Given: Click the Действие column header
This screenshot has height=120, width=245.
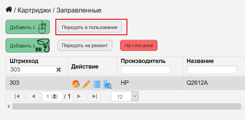Looking at the screenshot, I should (85, 67).
